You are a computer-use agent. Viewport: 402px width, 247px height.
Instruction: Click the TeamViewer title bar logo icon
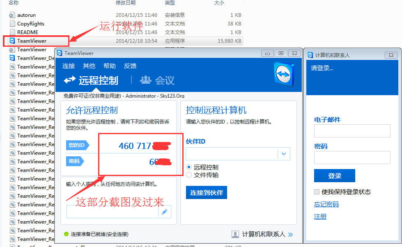click(60, 53)
